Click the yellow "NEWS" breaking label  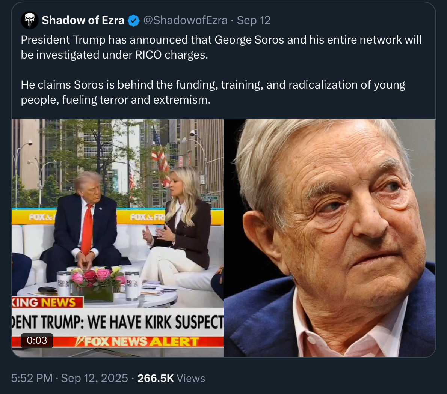coord(58,302)
